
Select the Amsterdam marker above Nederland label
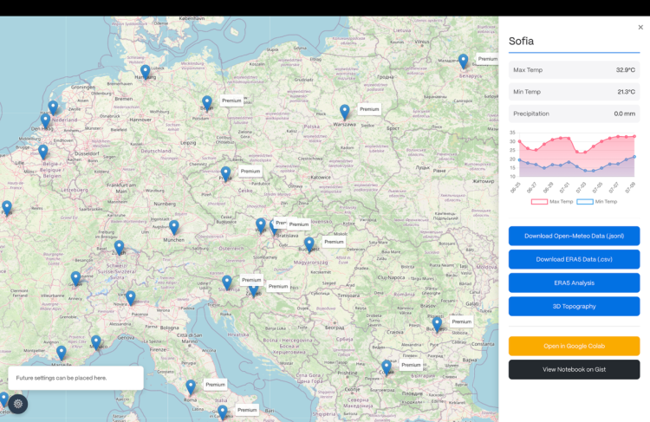click(53, 107)
